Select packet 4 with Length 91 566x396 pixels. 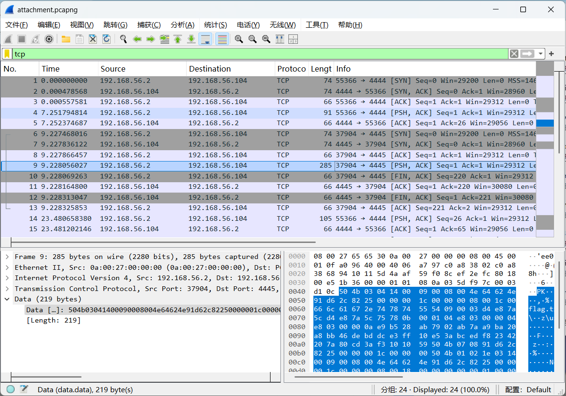(x=269, y=113)
